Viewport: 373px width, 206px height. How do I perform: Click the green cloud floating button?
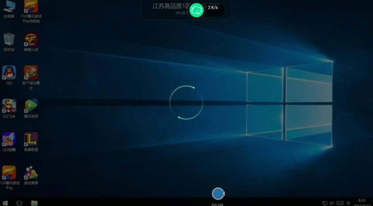click(197, 10)
